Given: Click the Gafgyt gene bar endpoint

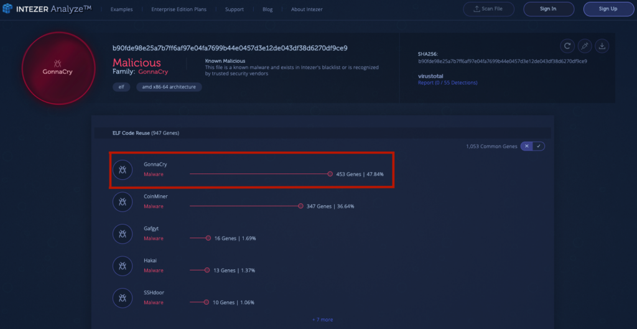Looking at the screenshot, I should [x=208, y=238].
